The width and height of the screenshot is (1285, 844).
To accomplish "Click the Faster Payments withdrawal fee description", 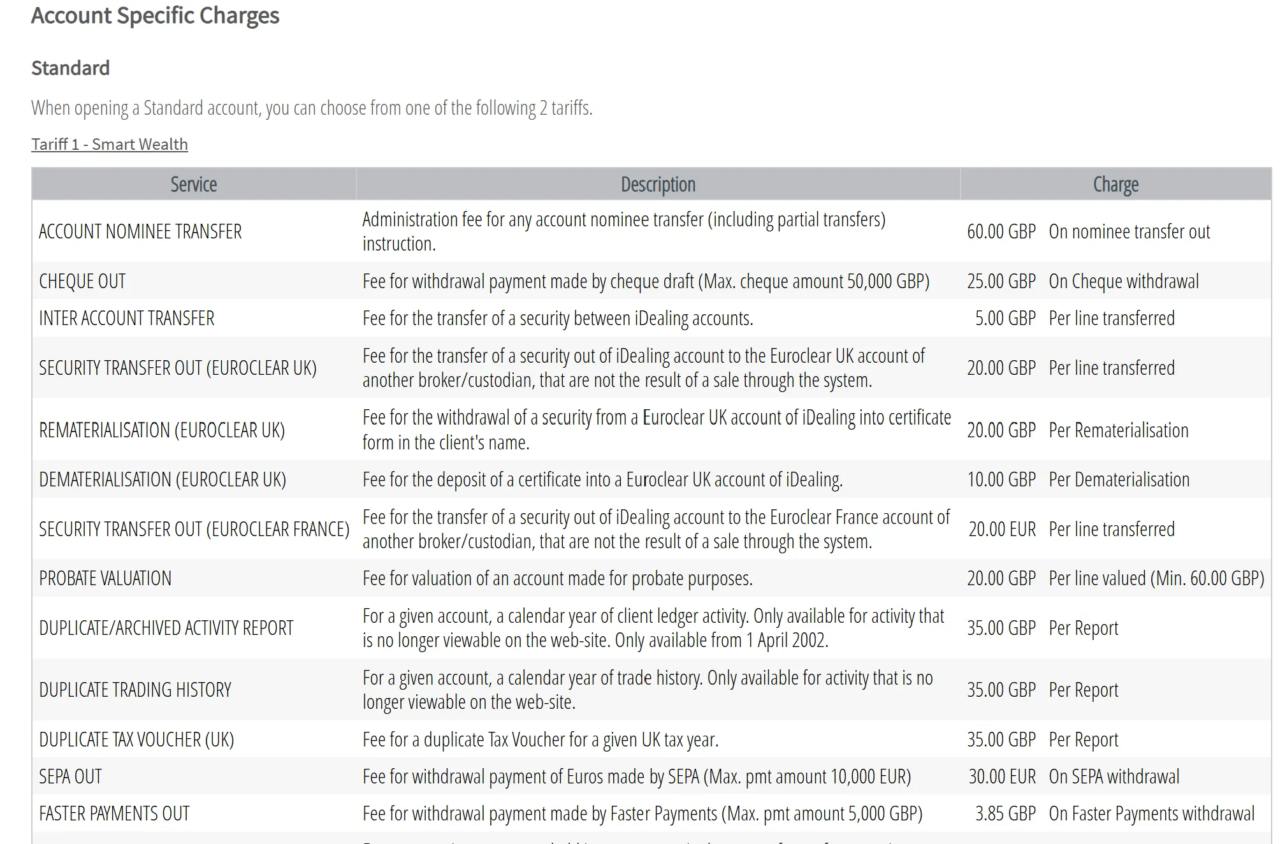I will [x=642, y=813].
